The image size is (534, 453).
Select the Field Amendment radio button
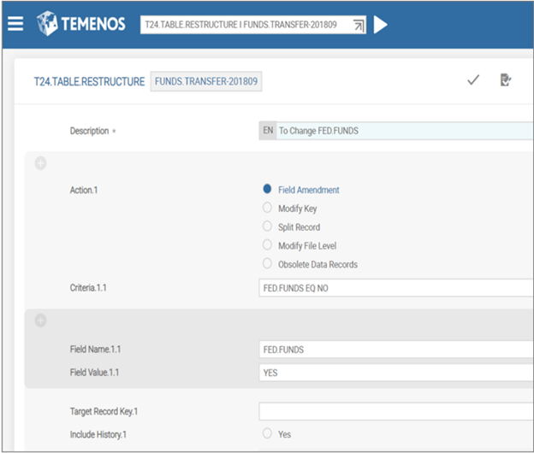coord(268,190)
